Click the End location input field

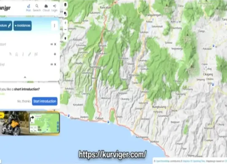tap(24, 64)
